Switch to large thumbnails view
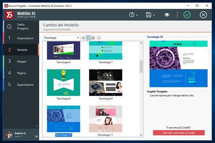 [x=93, y=38]
